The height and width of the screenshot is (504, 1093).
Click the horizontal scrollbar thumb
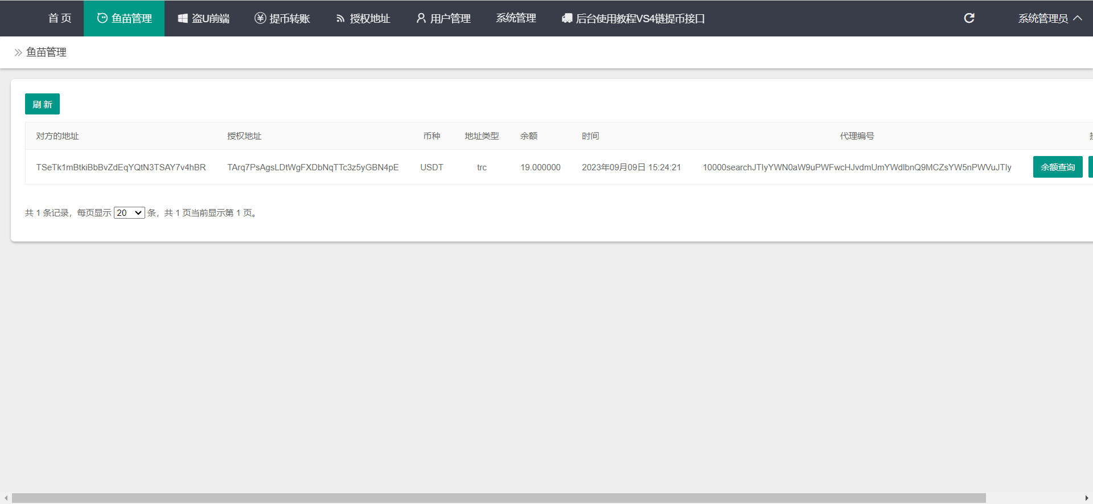(499, 498)
